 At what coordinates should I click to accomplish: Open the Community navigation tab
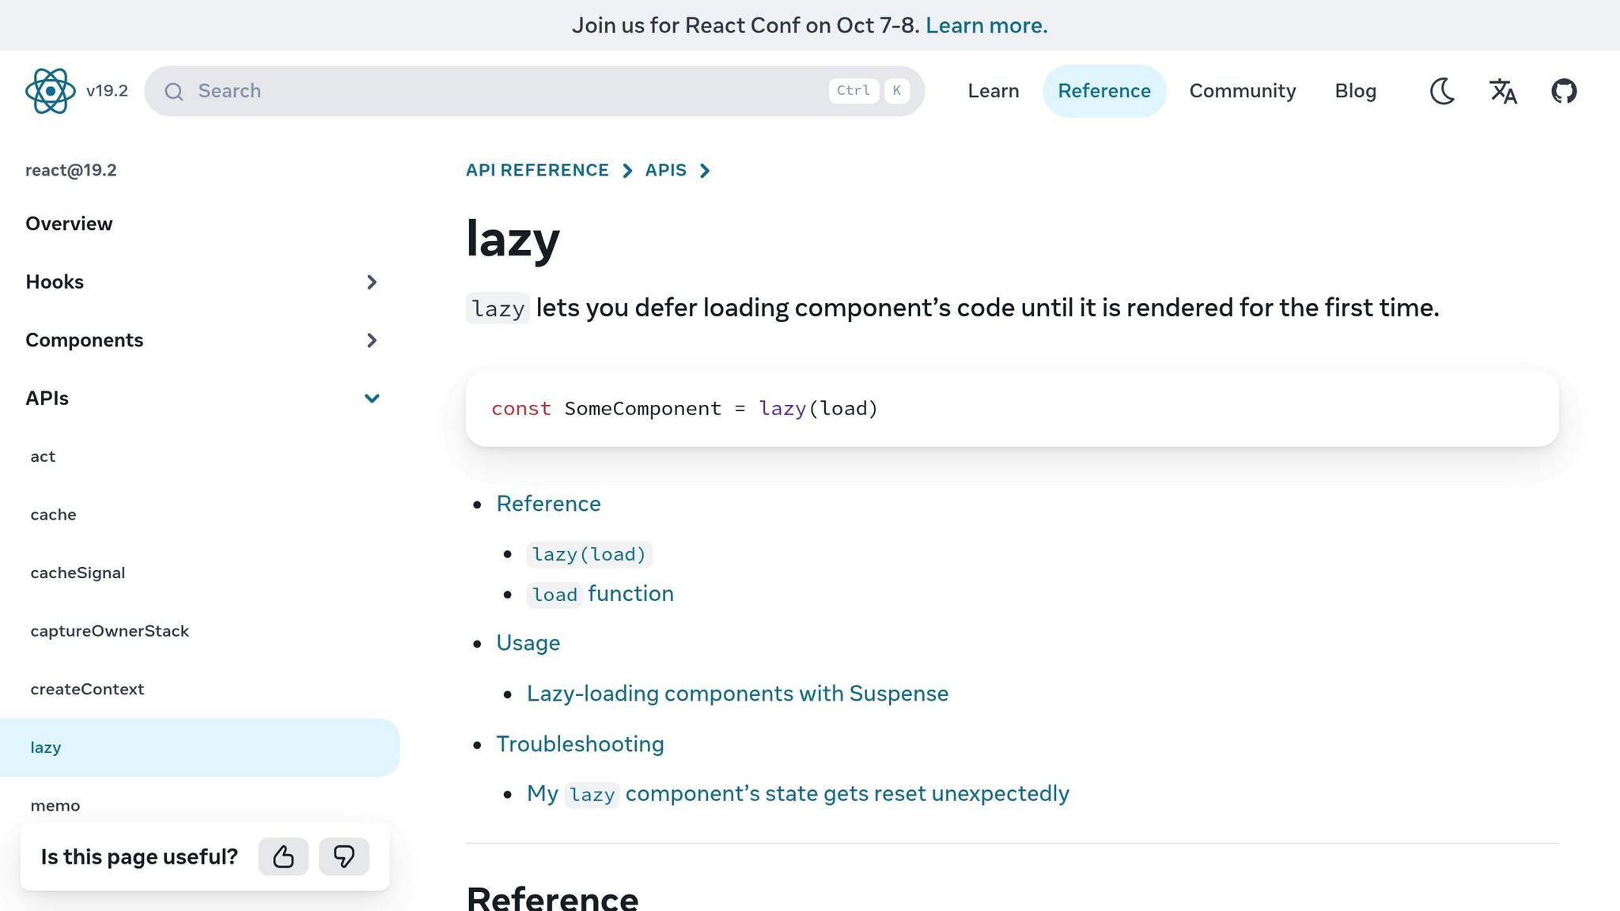coord(1242,91)
